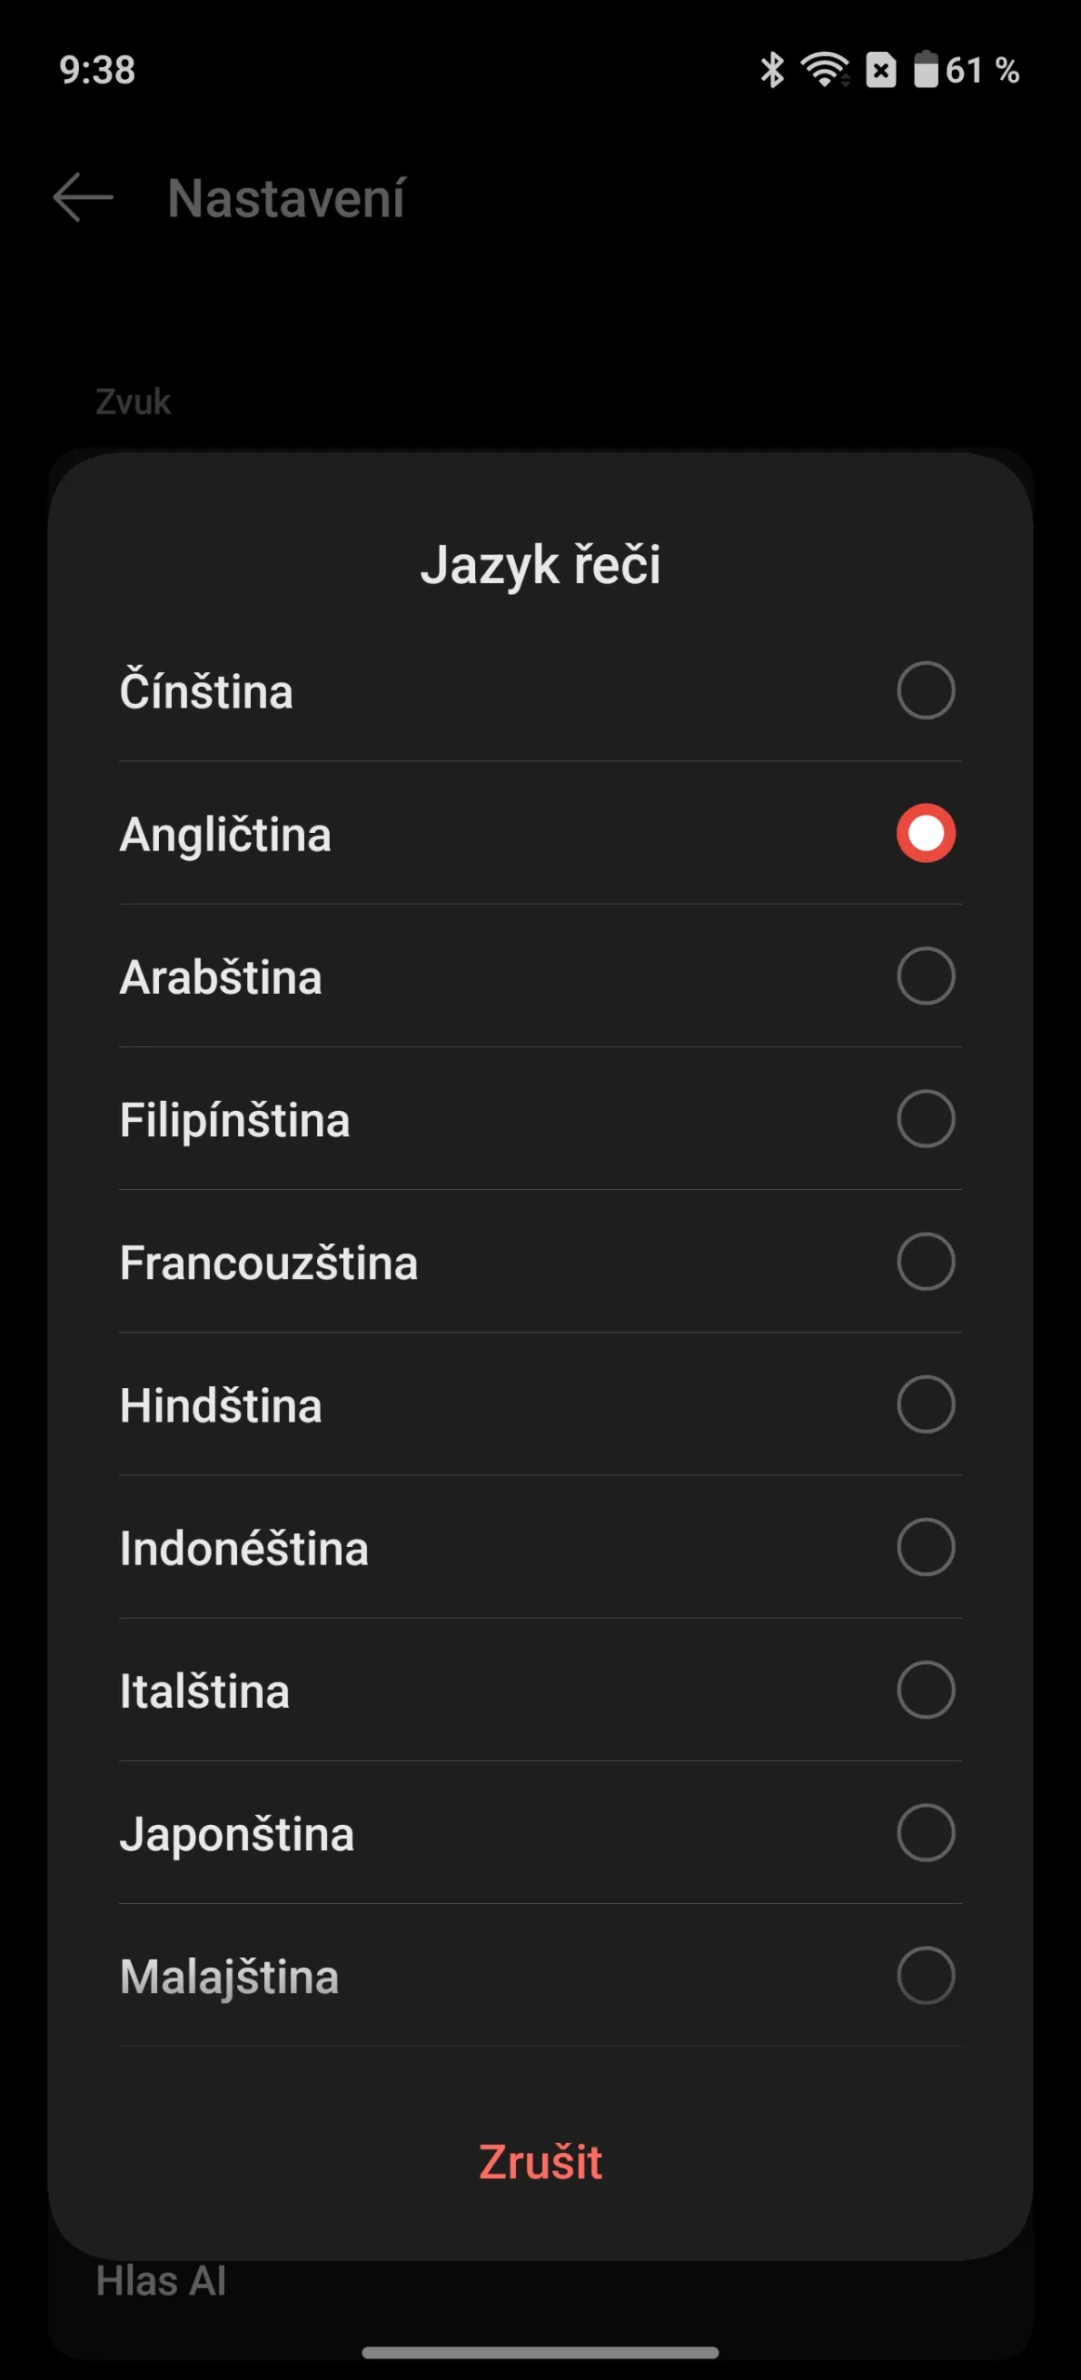Select the Čínština radio button
1081x2380 pixels.
(925, 691)
